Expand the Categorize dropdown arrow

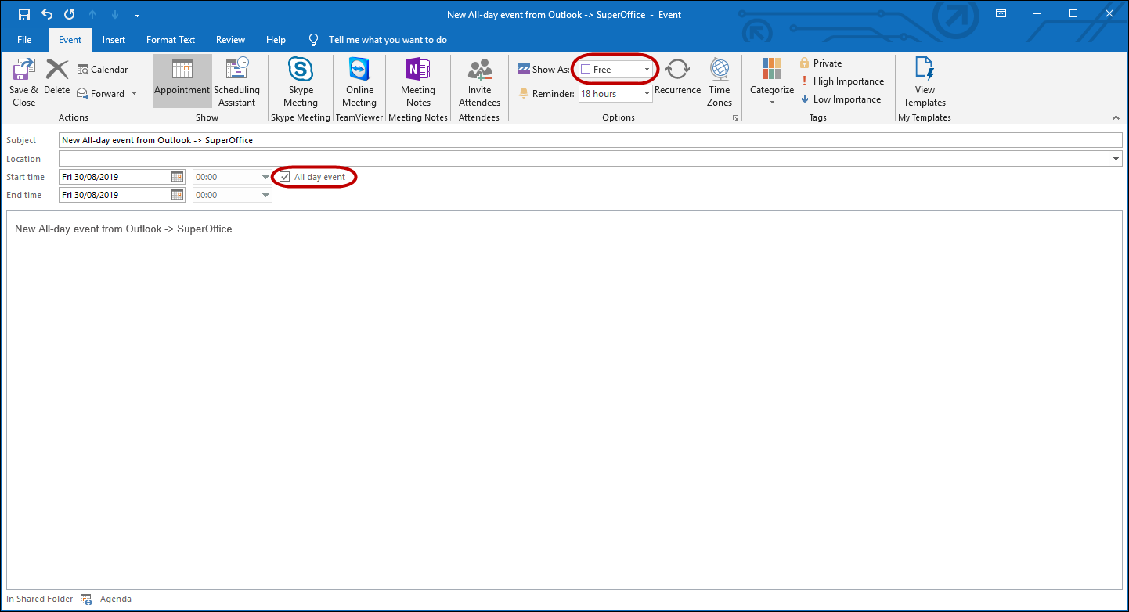pos(772,101)
